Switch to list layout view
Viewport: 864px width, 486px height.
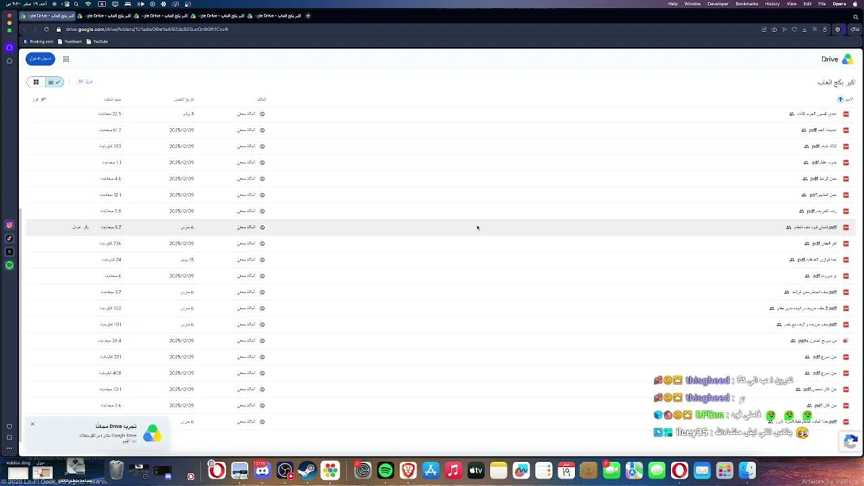tap(55, 82)
